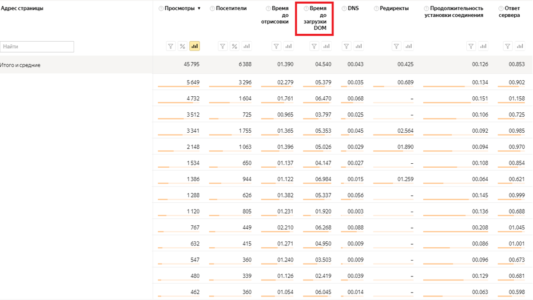Click the views cell 5 649
533x300 pixels.
click(193, 82)
